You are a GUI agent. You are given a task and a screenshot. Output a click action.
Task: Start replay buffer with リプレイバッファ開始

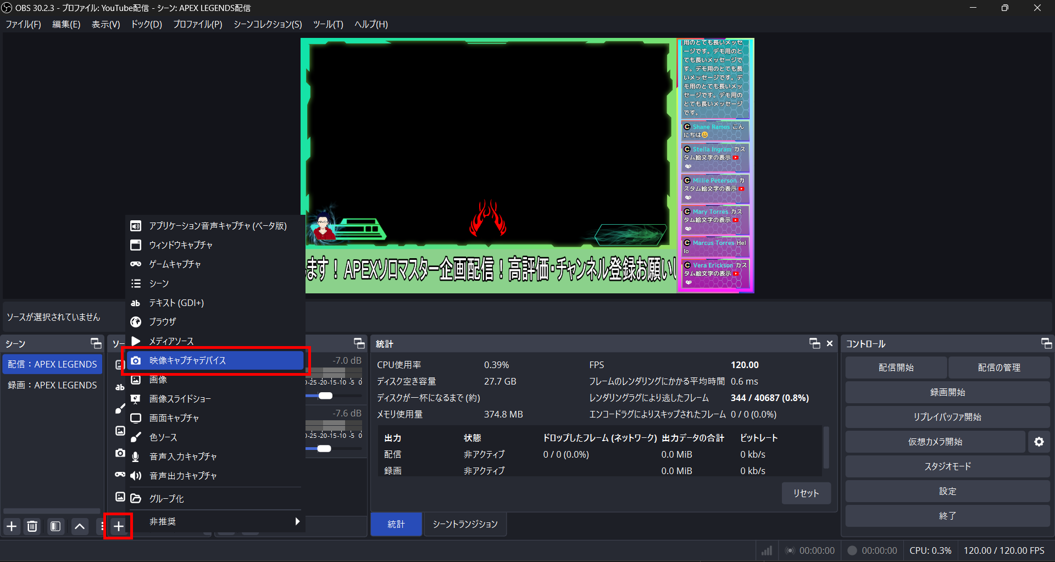(x=947, y=416)
